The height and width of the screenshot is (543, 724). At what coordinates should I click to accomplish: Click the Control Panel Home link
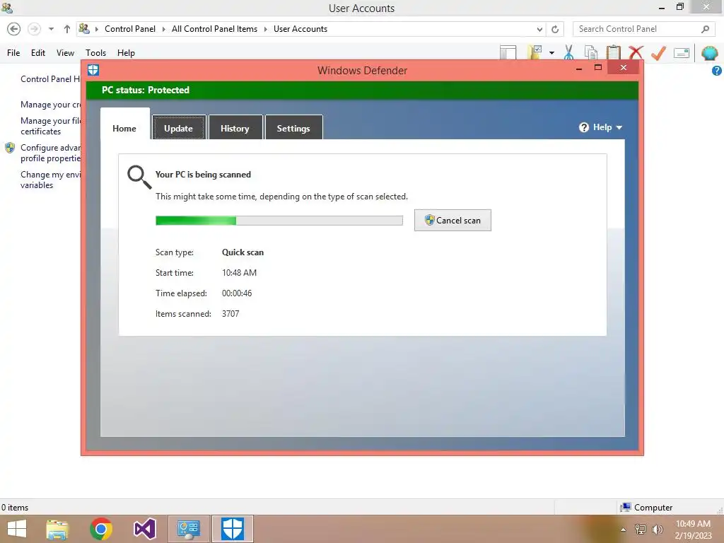pyautogui.click(x=51, y=79)
